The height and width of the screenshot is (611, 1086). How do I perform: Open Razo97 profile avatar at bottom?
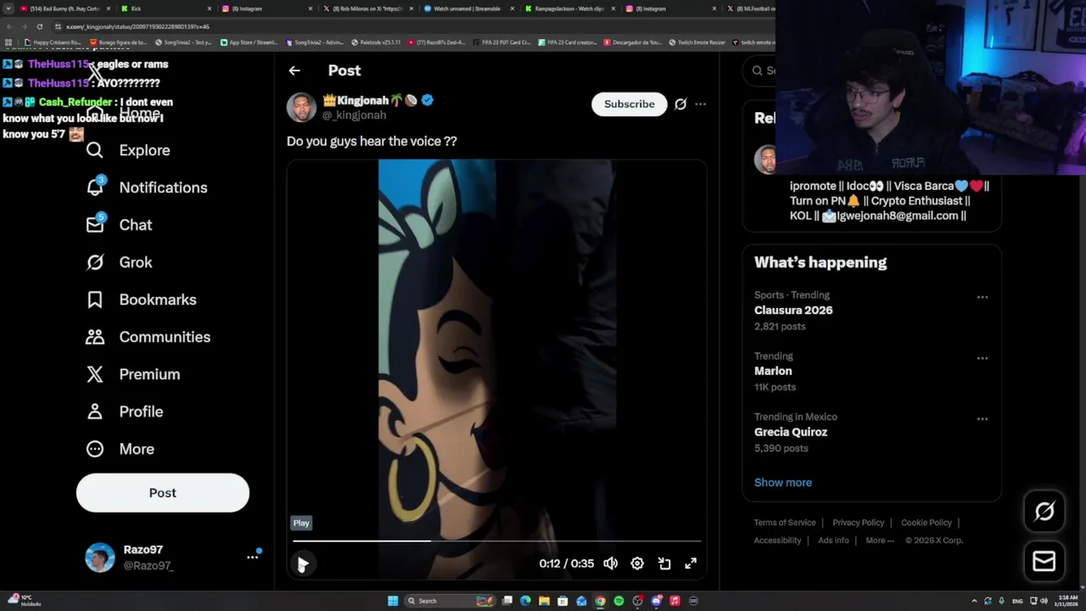click(x=100, y=558)
